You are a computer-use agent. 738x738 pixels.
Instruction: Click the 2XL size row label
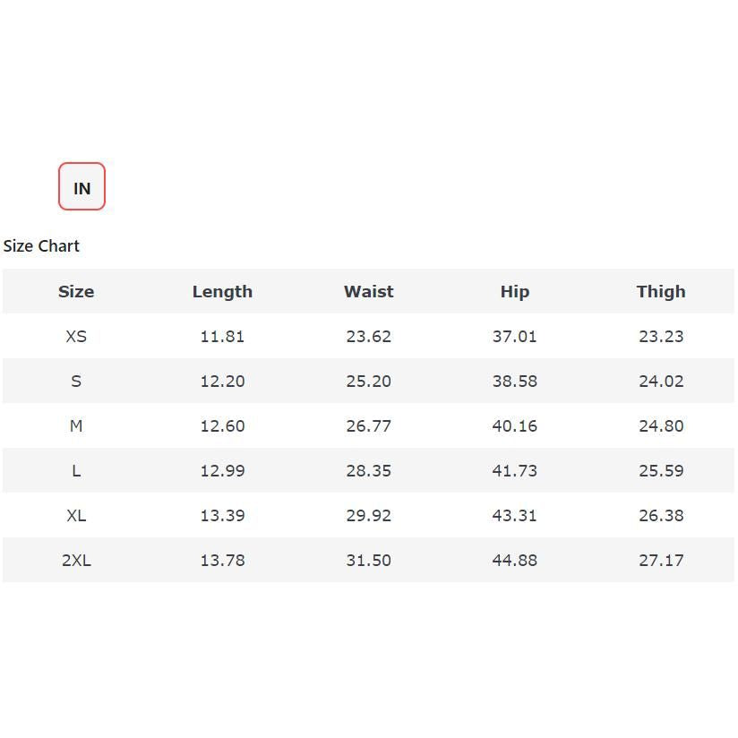(76, 561)
